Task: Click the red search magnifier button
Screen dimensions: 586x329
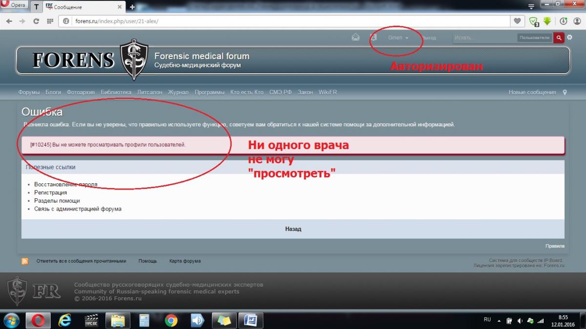Action: [559, 38]
